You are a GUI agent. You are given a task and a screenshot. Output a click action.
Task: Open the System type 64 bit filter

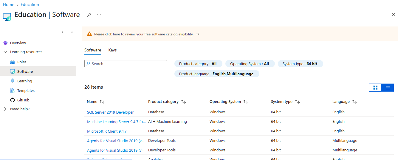pyautogui.click(x=300, y=64)
